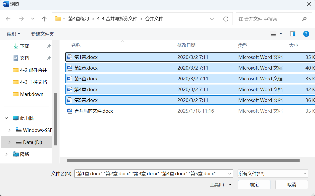This screenshot has height=196, width=315.
Task: Navigate to 4-4 合并与拆分文件 breadcrumb
Action: (x=117, y=19)
